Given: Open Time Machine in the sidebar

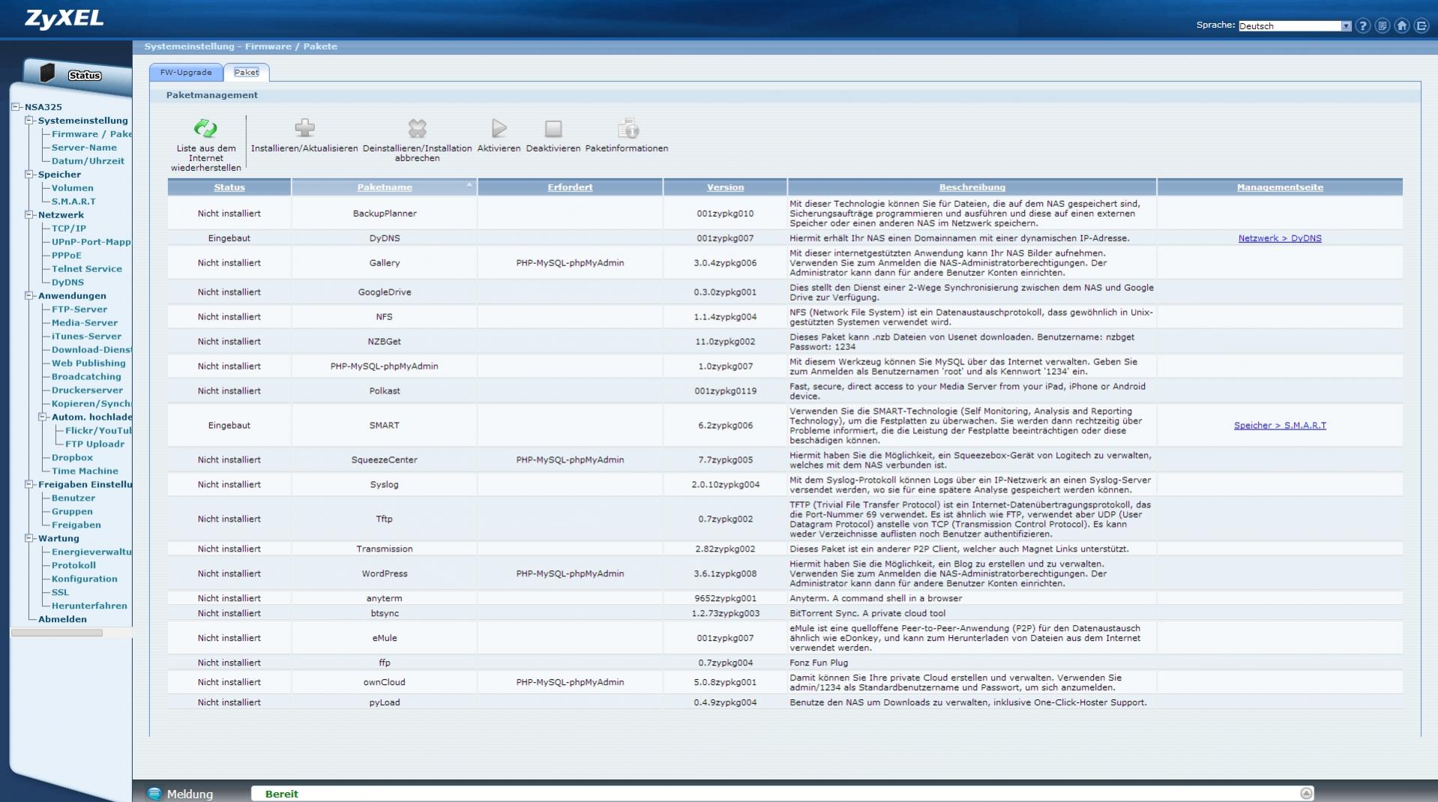Looking at the screenshot, I should (x=85, y=471).
